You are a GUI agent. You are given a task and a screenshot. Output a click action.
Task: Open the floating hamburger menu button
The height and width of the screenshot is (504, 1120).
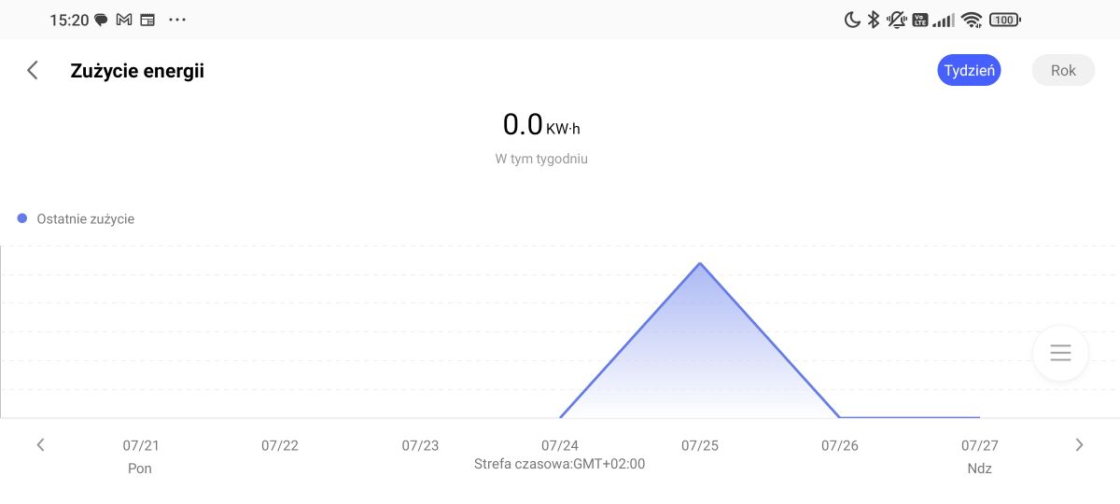(1060, 353)
